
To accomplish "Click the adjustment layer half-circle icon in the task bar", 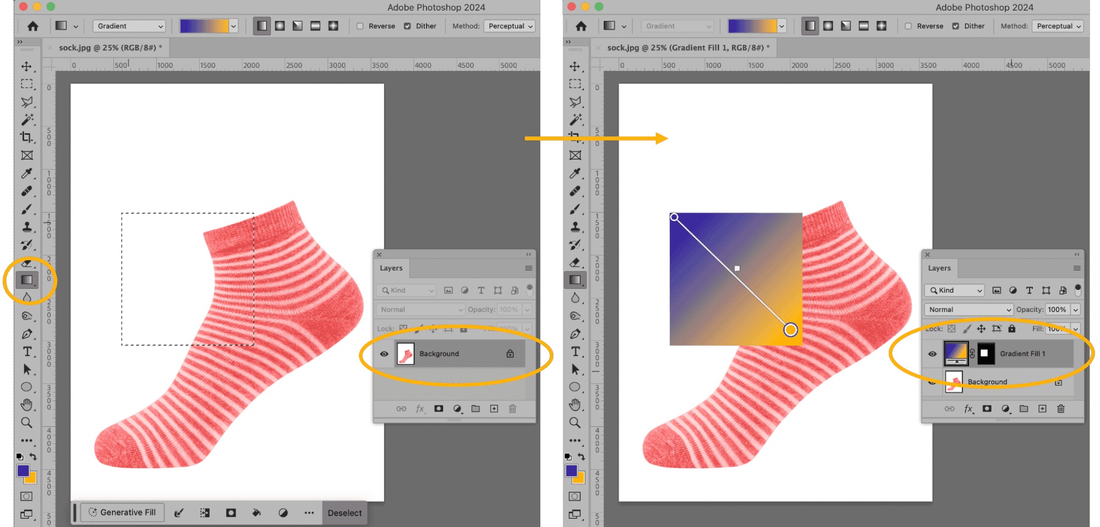I will [283, 513].
